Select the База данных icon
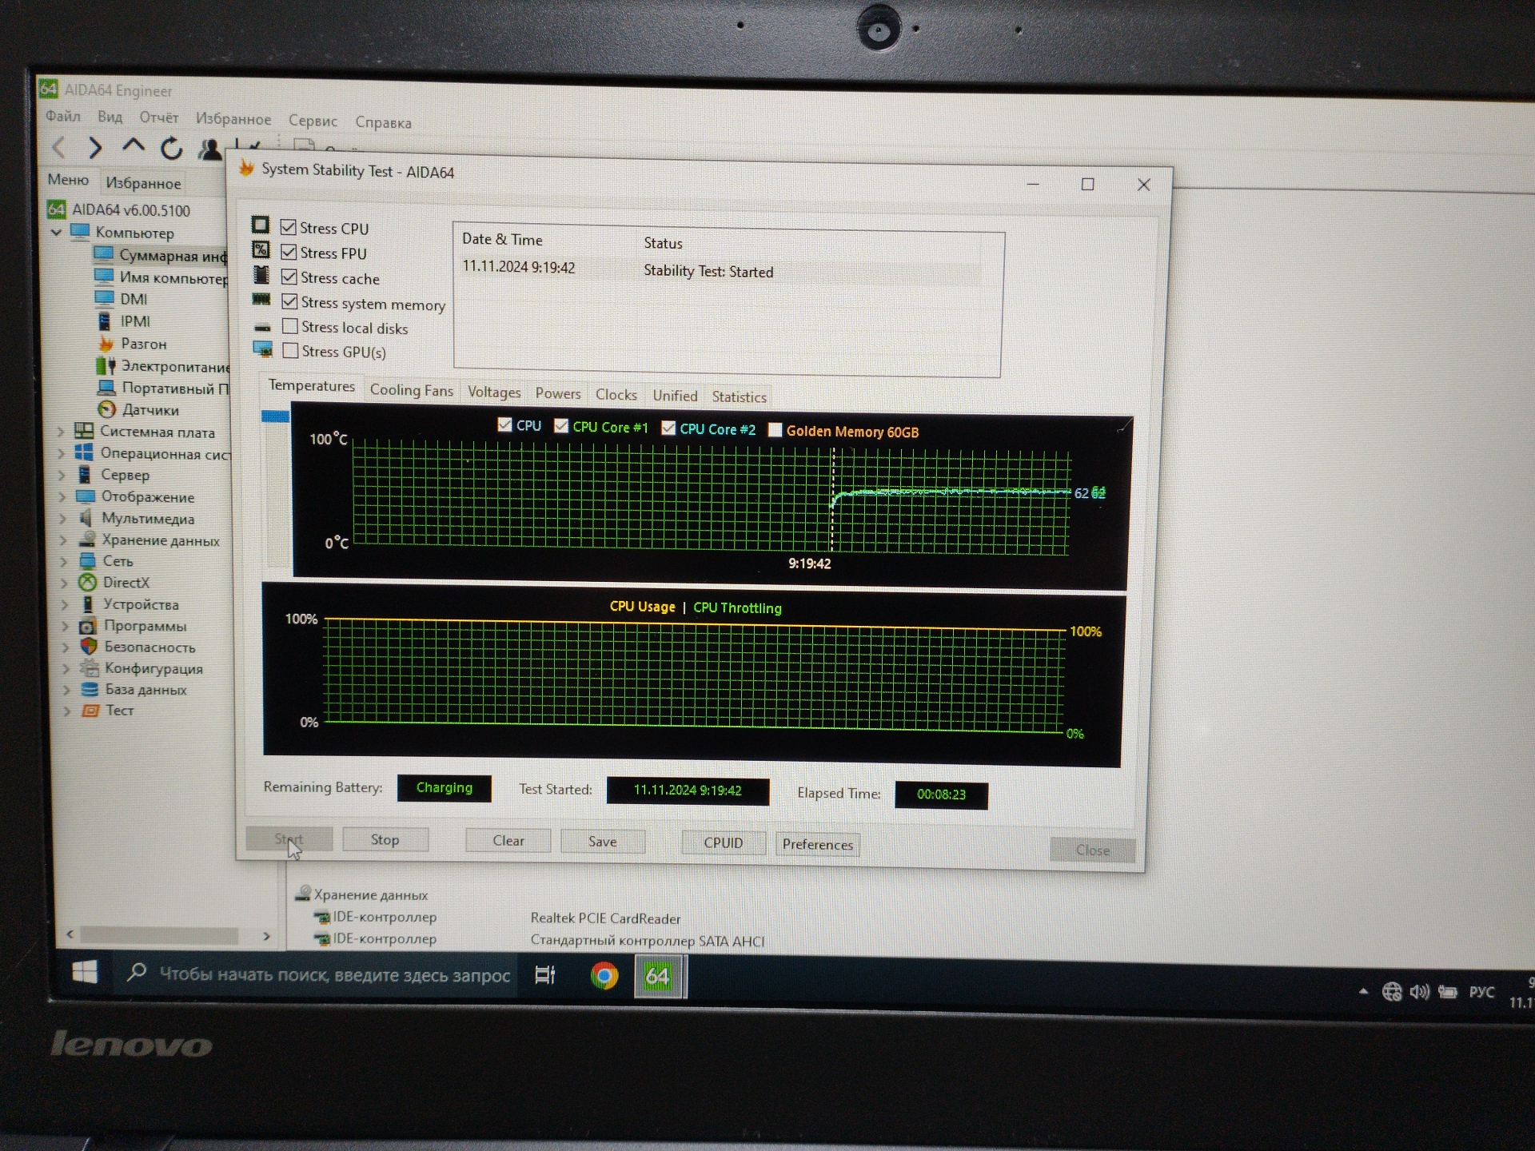The height and width of the screenshot is (1151, 1535). [90, 689]
